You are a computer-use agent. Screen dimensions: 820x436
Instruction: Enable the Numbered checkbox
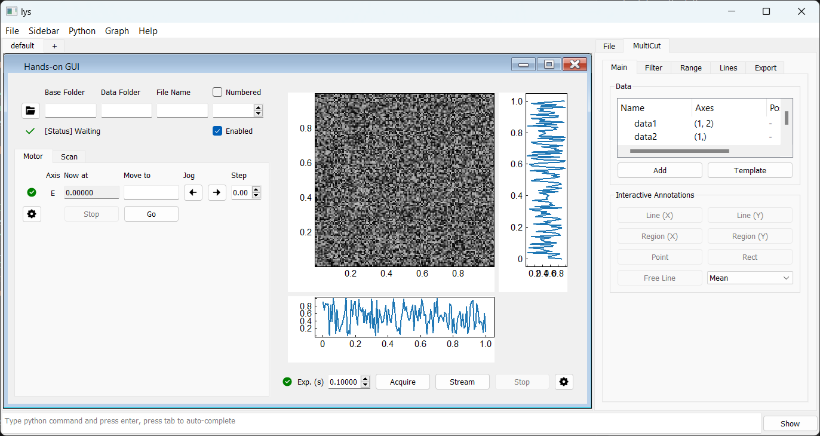point(218,92)
